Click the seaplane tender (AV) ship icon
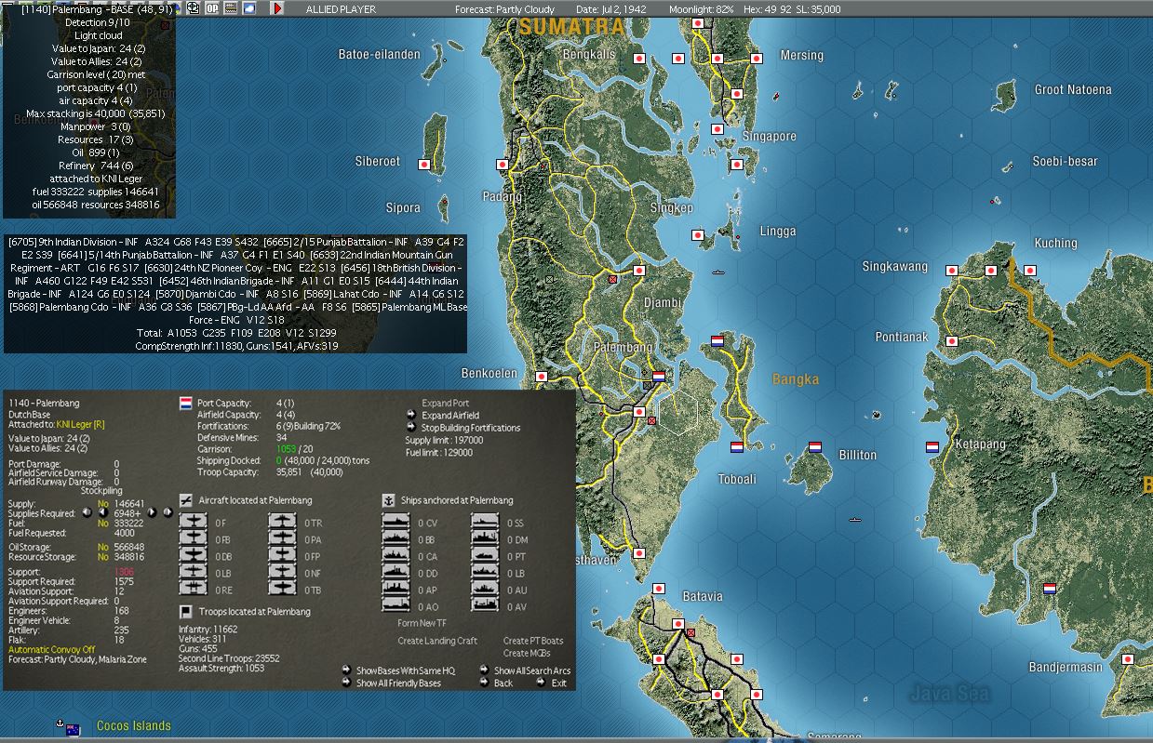The height and width of the screenshot is (743, 1153). pos(485,605)
